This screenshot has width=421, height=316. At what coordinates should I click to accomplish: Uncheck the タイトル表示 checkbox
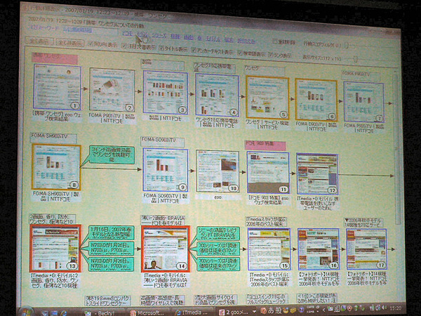point(161,48)
